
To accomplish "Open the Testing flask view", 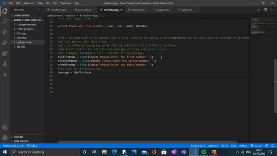I will click(x=5, y=64).
